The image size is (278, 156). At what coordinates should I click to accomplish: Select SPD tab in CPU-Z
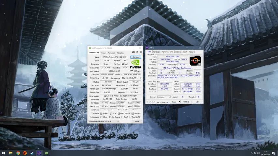click(x=171, y=52)
